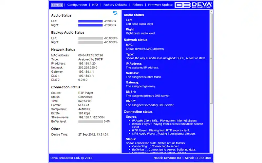Open the Status tab
Viewport: 262px width, 163px height.
tap(57, 5)
